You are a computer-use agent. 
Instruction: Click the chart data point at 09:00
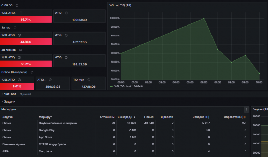coord(245,55)
